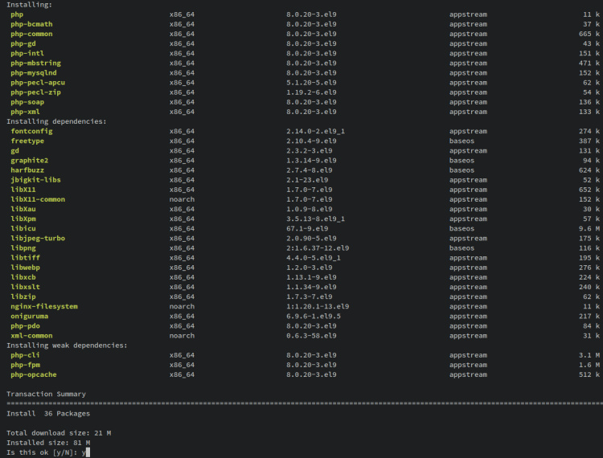Click the nginx-filesystem package name
The image size is (603, 458).
(44, 306)
